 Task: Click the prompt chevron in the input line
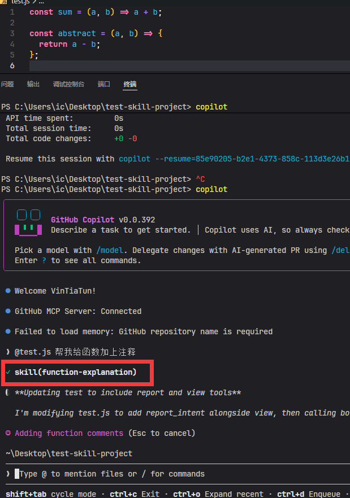8,474
